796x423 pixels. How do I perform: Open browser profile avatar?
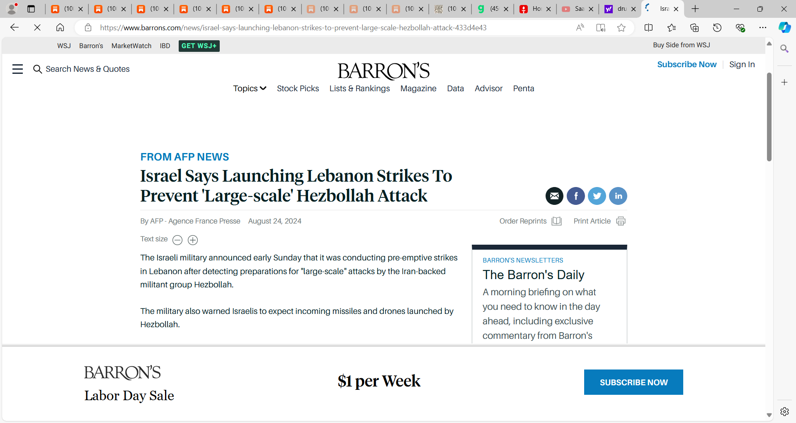(12, 9)
